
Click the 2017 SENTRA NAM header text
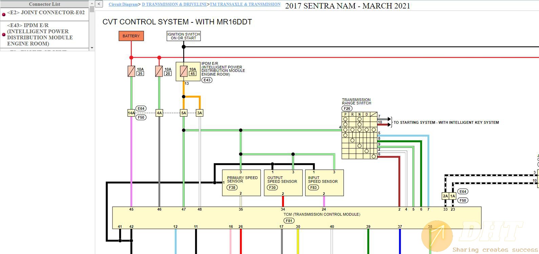[348, 6]
